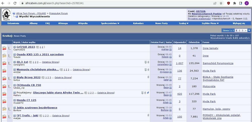Screen dimensions: 252x122
Task: Bookmark this page with star icon
Action: pos(221,3)
